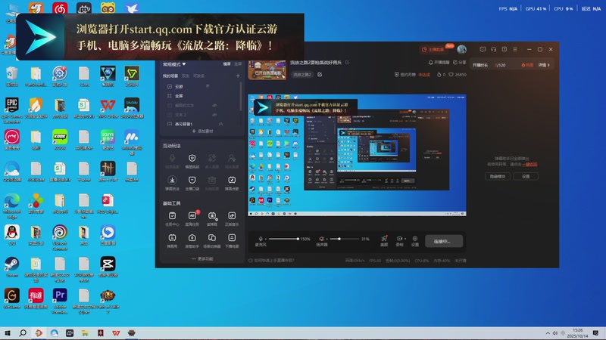Open the help icon next to headset
This screenshot has height=340, width=606.
click(x=504, y=49)
